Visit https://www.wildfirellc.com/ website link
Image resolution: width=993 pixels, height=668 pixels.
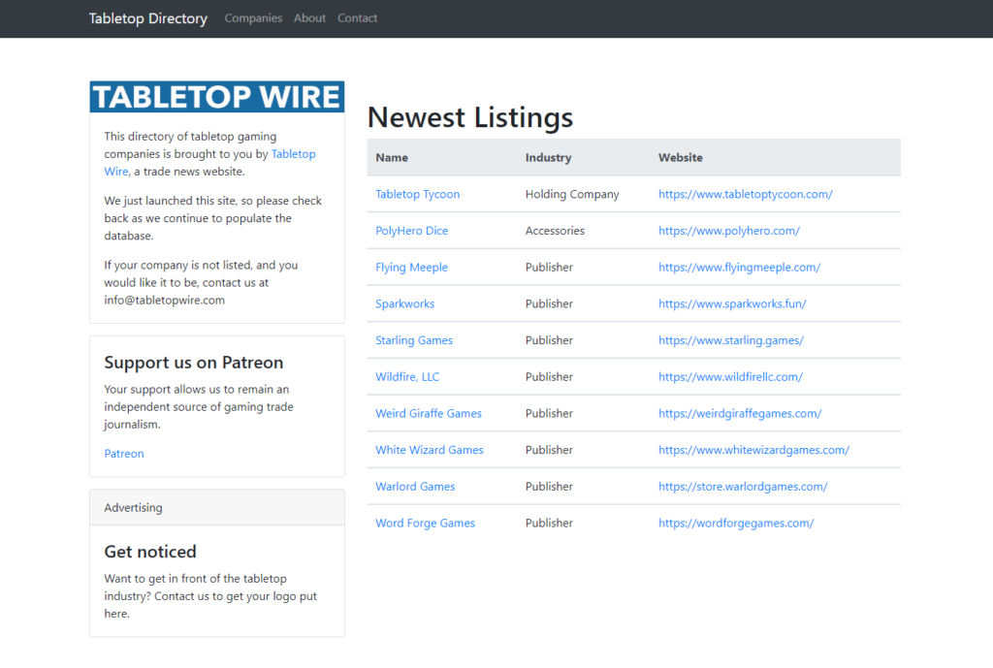click(x=730, y=377)
